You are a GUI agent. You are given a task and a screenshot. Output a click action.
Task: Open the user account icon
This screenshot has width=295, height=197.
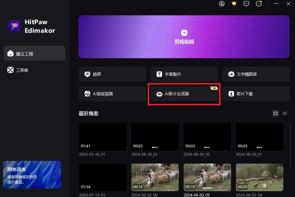(222, 4)
